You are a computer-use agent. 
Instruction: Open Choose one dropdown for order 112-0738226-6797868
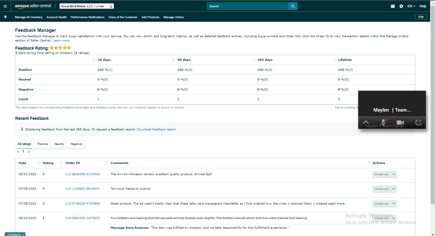pyautogui.click(x=384, y=204)
